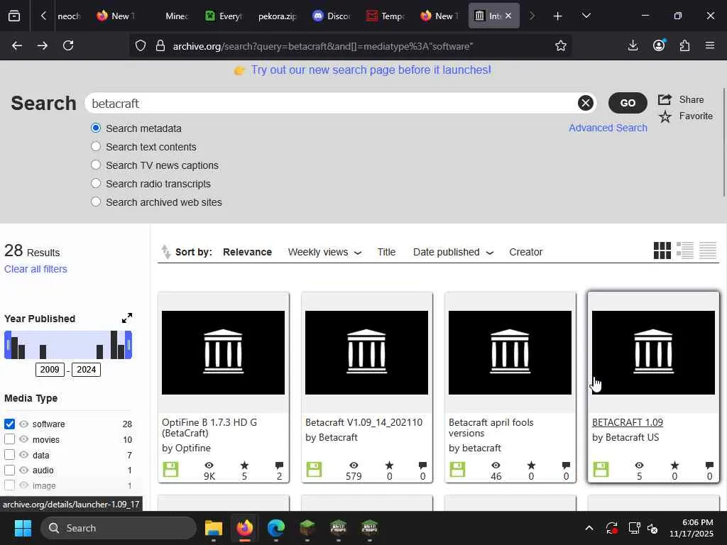Open the Advanced Search link
The height and width of the screenshot is (545, 727).
(x=608, y=128)
